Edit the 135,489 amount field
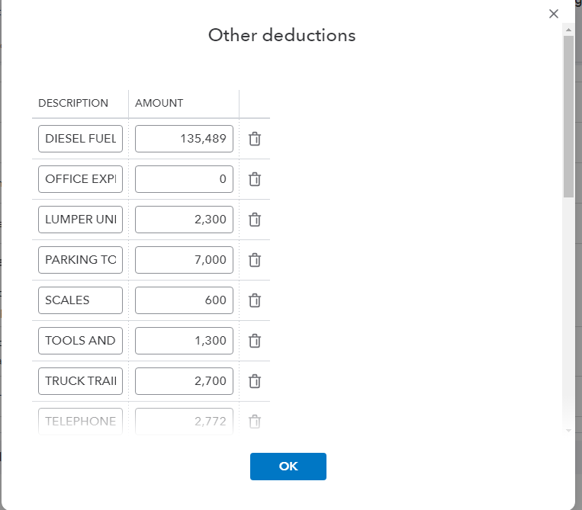Viewport: 582px width, 510px height. click(184, 139)
